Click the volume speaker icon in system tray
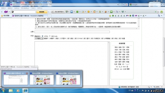The height and width of the screenshot is (93, 165). [148, 91]
